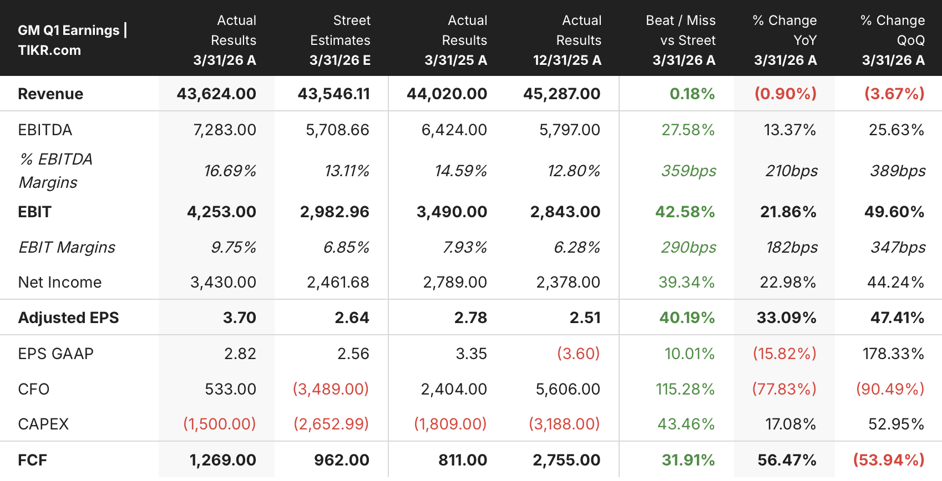Click the EPS GAAP value 2.82

pyautogui.click(x=240, y=354)
